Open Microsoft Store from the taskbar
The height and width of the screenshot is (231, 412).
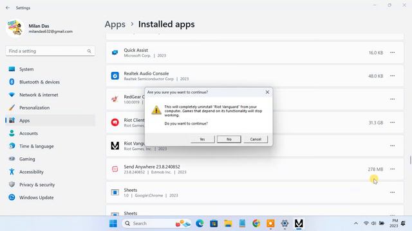(x=214, y=223)
